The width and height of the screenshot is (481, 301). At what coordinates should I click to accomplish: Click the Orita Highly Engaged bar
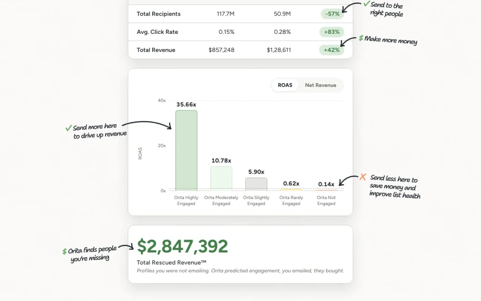186,150
